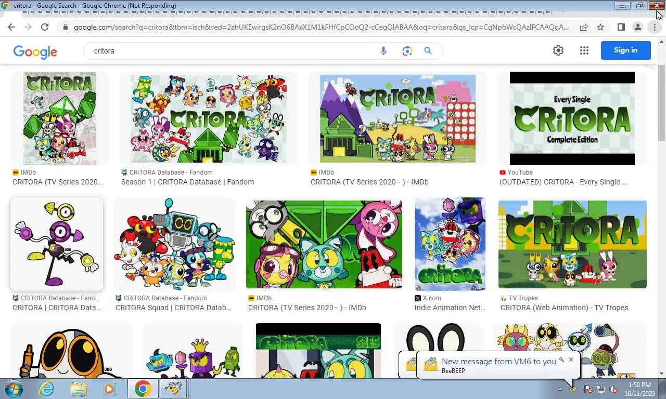Open purple one-eyed character image
The height and width of the screenshot is (399, 666).
click(57, 244)
